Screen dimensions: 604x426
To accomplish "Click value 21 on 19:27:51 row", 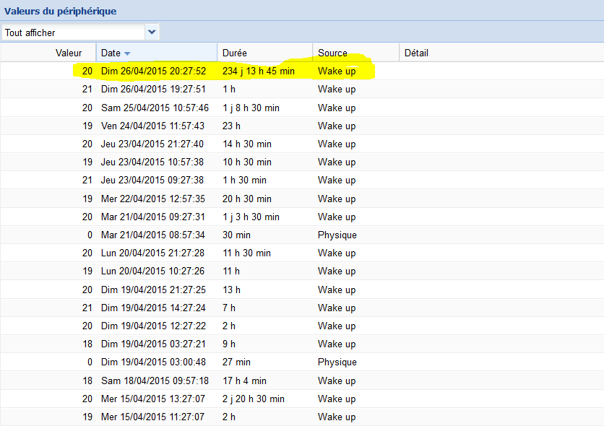I will (x=87, y=90).
